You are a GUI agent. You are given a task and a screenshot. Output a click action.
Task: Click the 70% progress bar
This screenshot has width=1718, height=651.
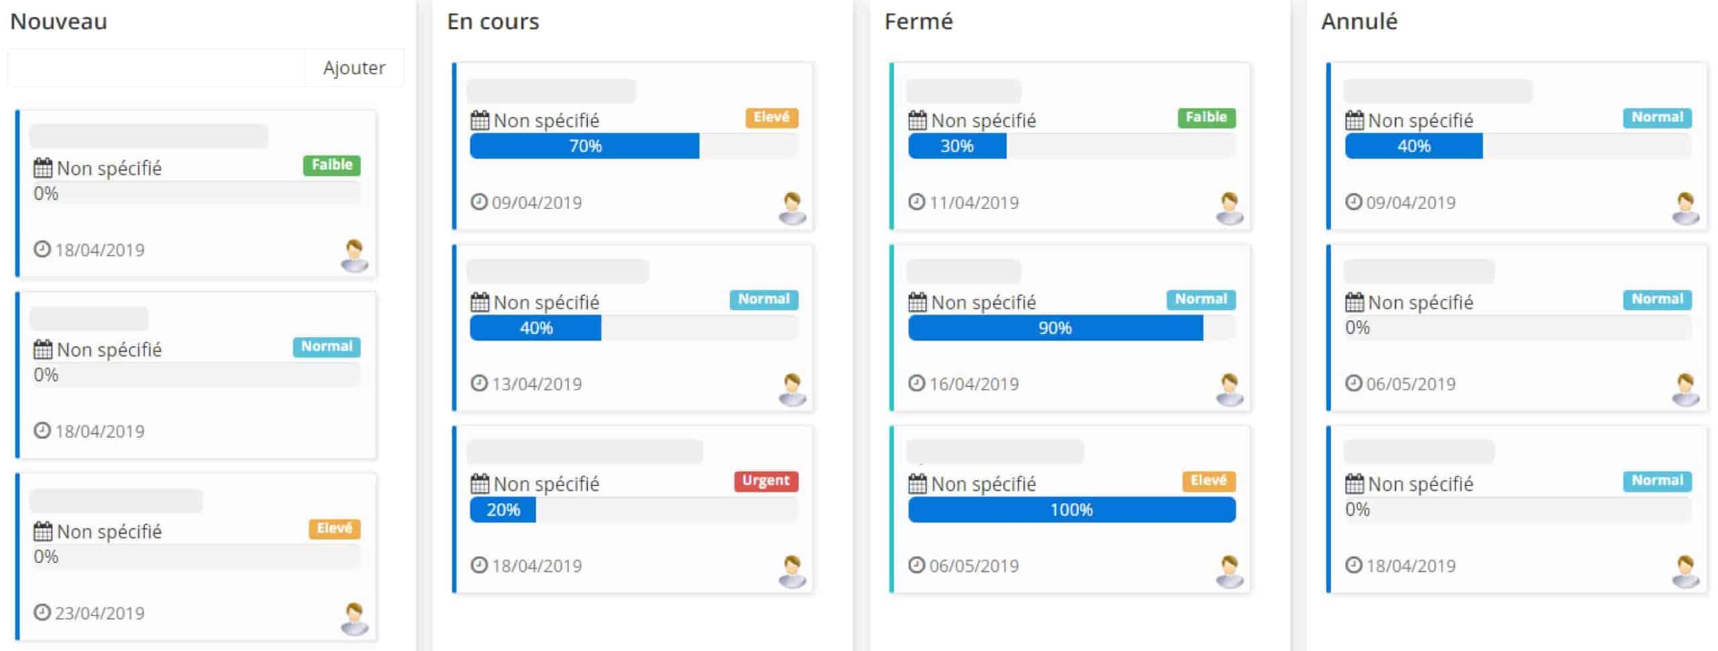634,146
